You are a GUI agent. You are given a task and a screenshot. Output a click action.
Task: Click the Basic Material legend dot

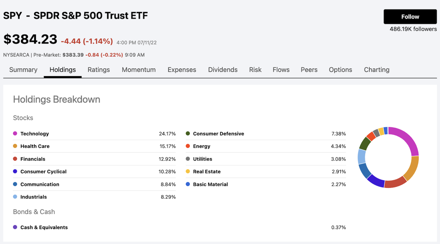click(x=188, y=184)
